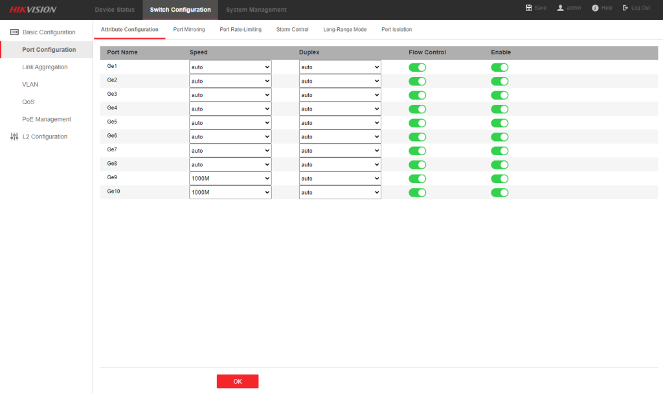Open the Ge3 Duplex dropdown

(x=340, y=95)
